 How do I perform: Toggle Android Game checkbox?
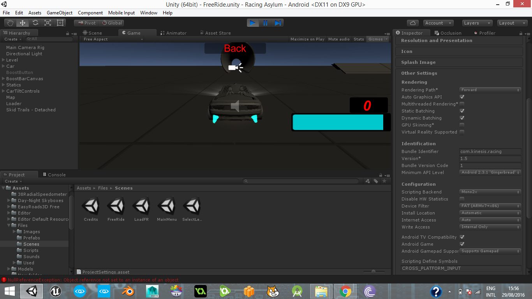pyautogui.click(x=462, y=244)
